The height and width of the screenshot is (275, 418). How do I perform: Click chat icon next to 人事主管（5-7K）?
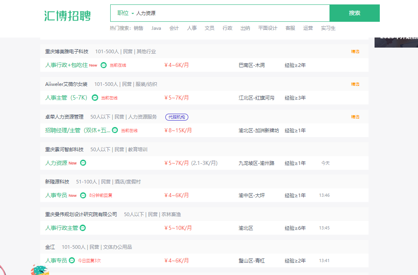95,98
